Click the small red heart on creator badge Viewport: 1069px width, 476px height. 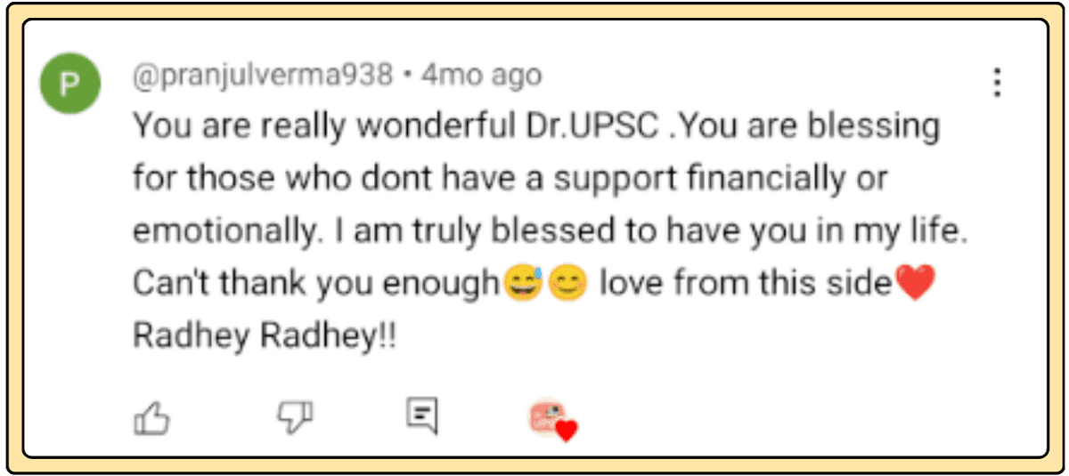point(567,432)
